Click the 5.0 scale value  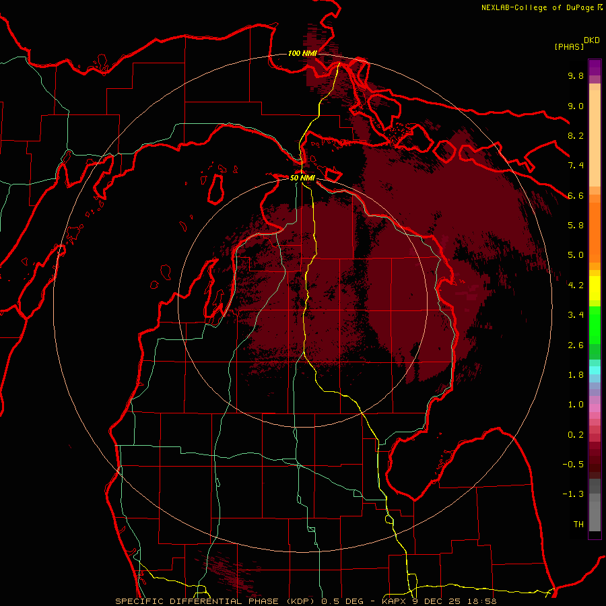(576, 255)
